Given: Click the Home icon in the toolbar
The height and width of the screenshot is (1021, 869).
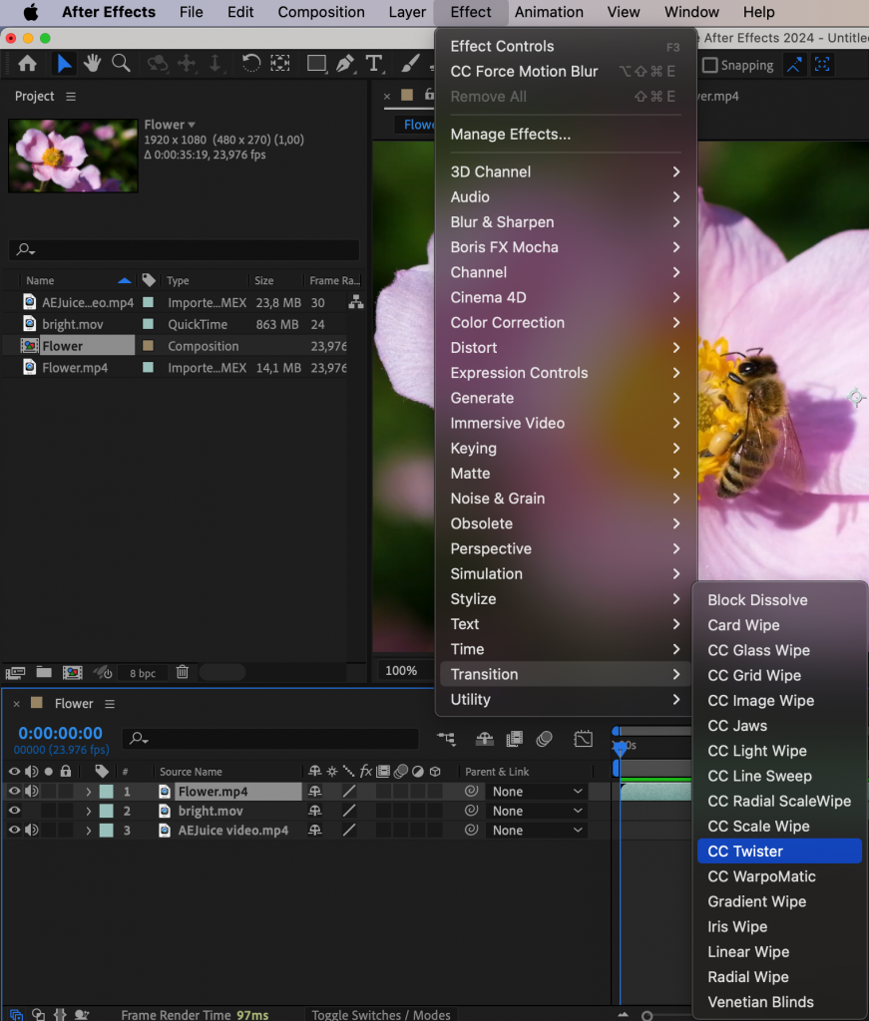Looking at the screenshot, I should 27,63.
